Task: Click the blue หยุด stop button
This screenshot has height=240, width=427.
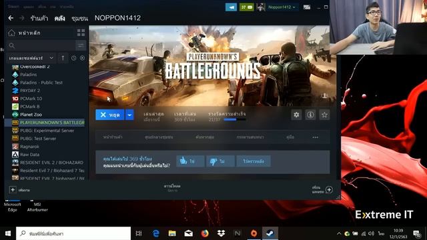Action: click(109, 115)
